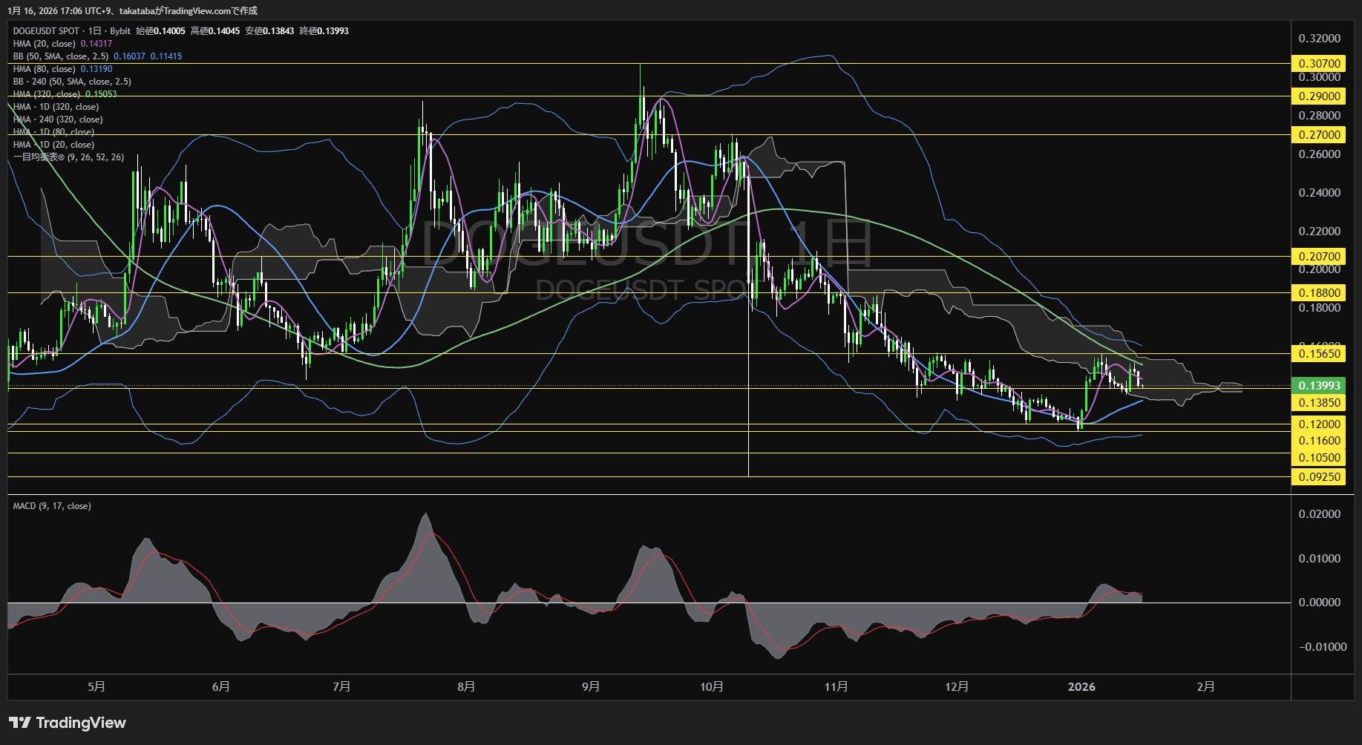The image size is (1362, 745).
Task: Click the MACD (9, 17, close) legend
Action: coord(52,506)
